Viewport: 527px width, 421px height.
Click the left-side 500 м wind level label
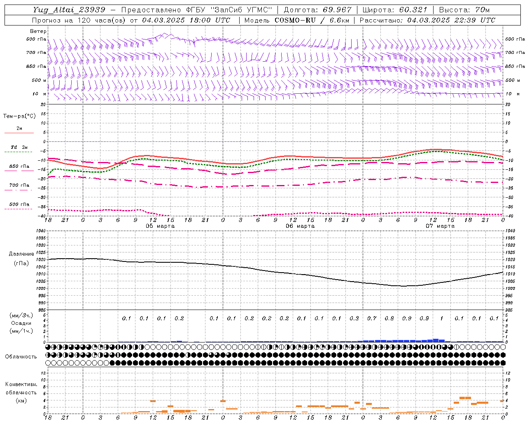[x=39, y=80]
